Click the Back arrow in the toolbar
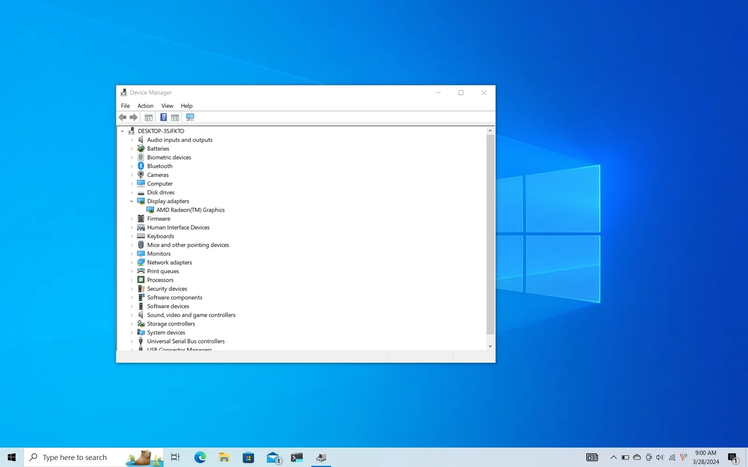Image resolution: width=748 pixels, height=467 pixels. (122, 117)
